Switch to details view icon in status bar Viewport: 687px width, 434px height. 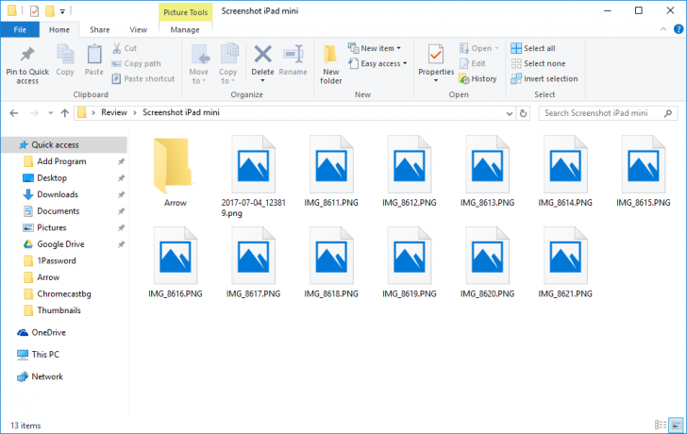[661, 425]
